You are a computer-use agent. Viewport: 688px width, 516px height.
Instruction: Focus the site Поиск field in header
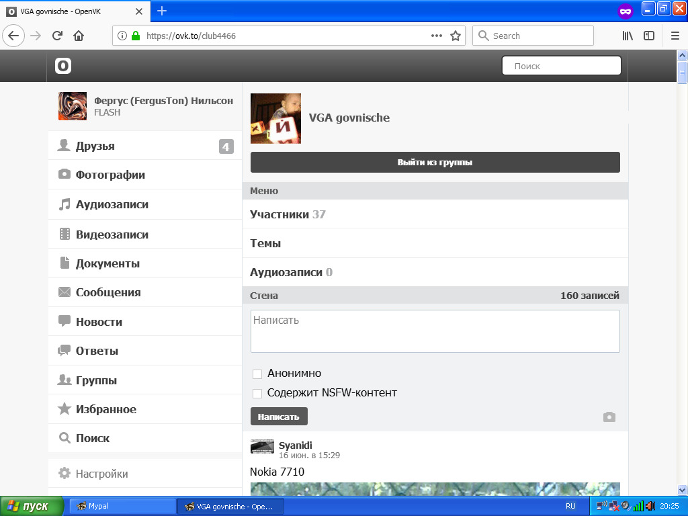[562, 66]
